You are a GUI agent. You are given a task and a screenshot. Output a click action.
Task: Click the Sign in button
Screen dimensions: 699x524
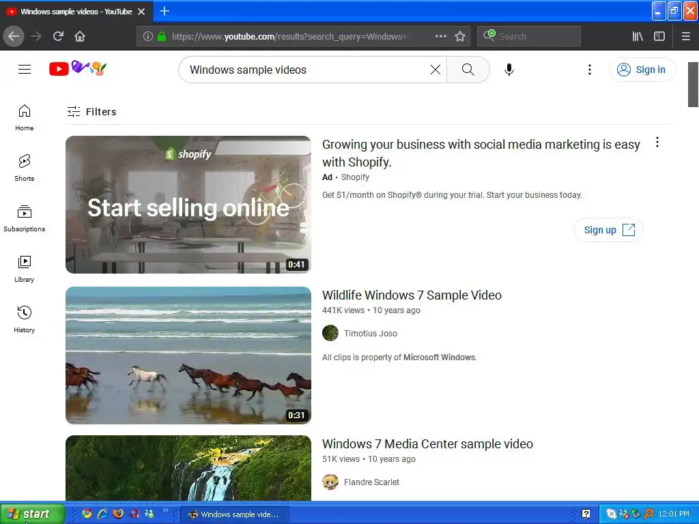tap(642, 70)
